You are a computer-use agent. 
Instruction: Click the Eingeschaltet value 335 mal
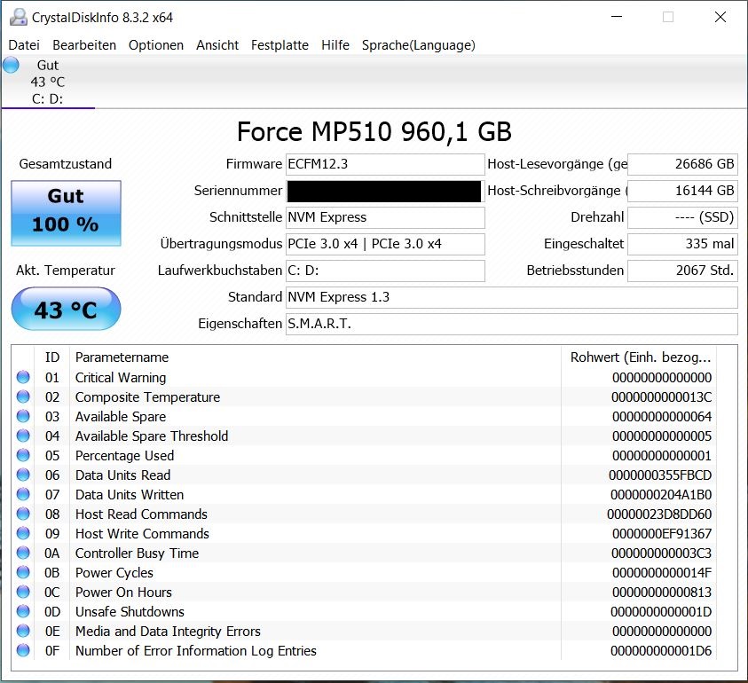[682, 244]
